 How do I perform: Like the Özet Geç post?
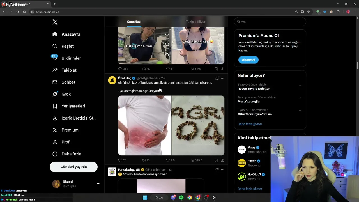coord(170,160)
